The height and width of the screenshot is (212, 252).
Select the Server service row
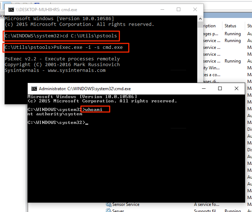(x=119, y=210)
